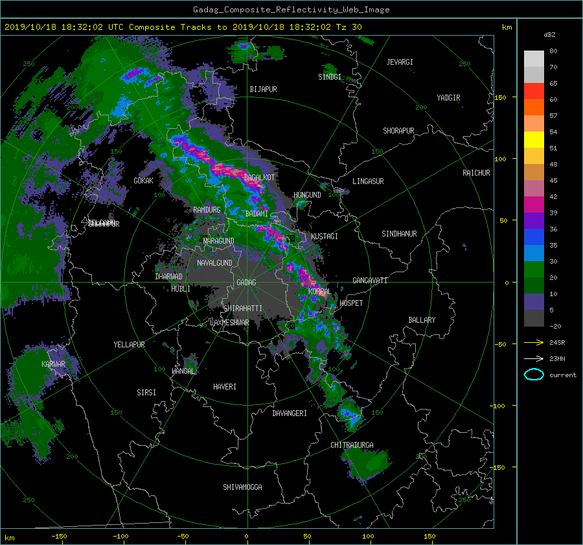Image resolution: width=583 pixels, height=545 pixels.
Task: Select the magenta 39 dBZ color swatch
Action: click(534, 204)
